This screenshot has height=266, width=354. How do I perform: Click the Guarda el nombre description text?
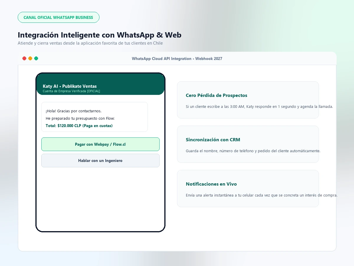[x=253, y=151]
